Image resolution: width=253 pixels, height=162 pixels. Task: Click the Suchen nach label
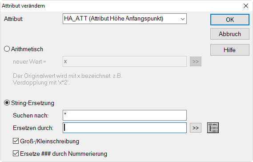[31, 115]
